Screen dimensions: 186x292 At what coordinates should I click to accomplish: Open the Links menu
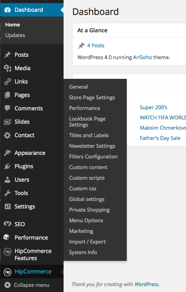tap(32, 82)
